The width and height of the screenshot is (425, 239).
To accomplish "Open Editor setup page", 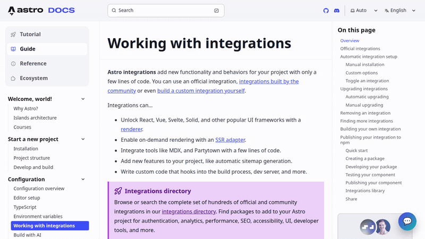I will point(27,198).
